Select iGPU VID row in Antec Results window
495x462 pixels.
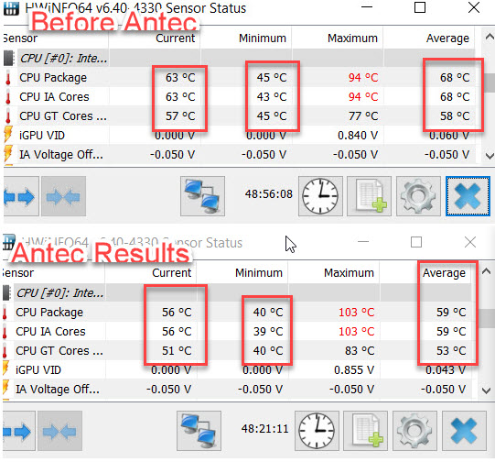pyautogui.click(x=237, y=370)
